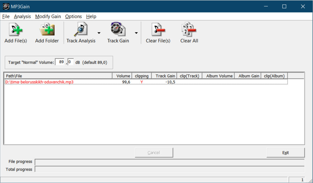This screenshot has height=183, width=313.
Task: Sort list by the Volume column header
Action: [x=122, y=76]
